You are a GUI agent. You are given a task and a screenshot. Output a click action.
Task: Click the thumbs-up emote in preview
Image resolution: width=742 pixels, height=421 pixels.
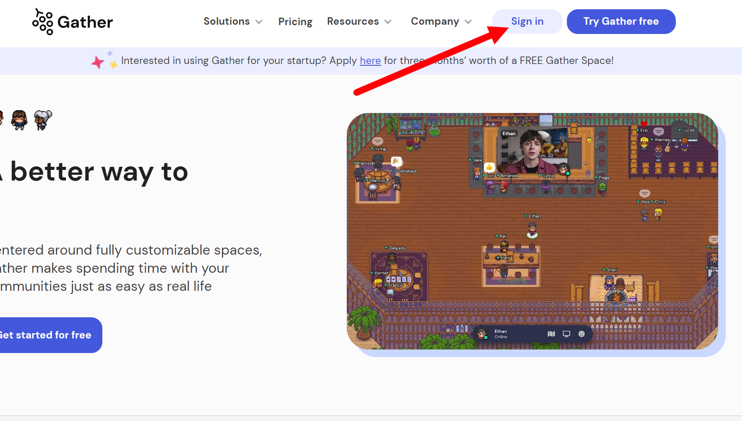tap(489, 167)
